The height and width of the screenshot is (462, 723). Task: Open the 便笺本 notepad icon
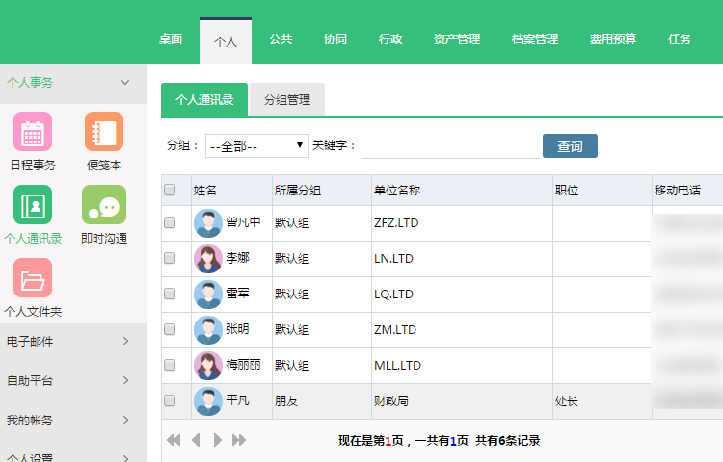(104, 132)
